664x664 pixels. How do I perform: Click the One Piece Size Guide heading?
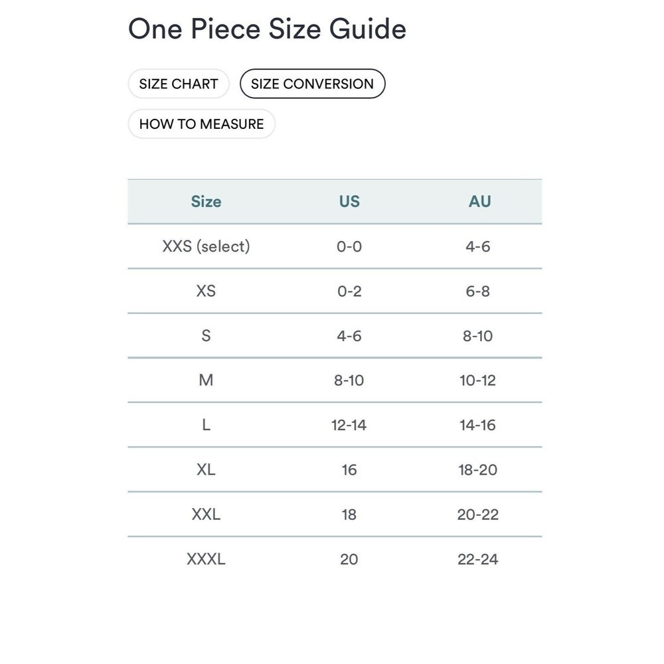tap(267, 29)
